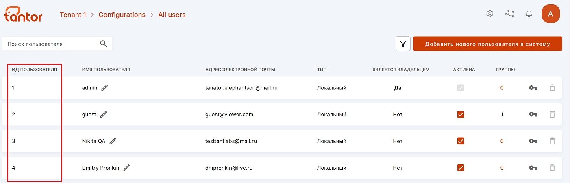Screen dimensions: 570x183
Task: Click the cluster nodes icon in header
Action: pos(509,14)
